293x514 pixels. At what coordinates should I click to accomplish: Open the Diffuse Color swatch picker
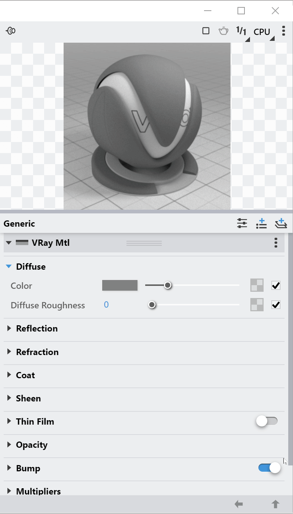pos(120,286)
